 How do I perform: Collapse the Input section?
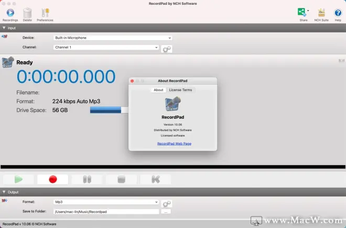[4, 28]
